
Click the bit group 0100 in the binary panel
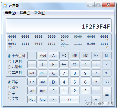click(91, 44)
